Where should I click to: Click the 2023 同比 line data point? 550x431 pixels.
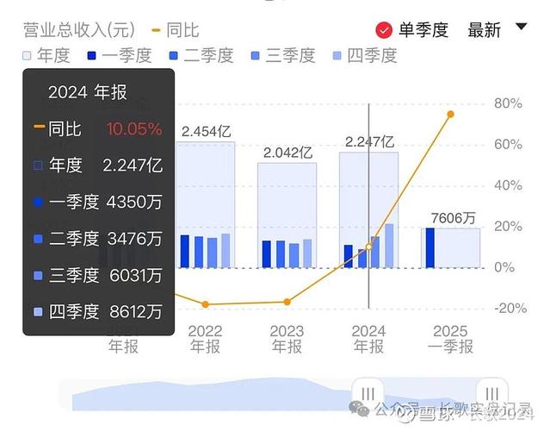[287, 302]
